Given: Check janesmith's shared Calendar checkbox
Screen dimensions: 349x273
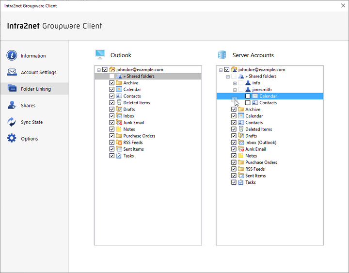Looking at the screenshot, I should point(248,96).
